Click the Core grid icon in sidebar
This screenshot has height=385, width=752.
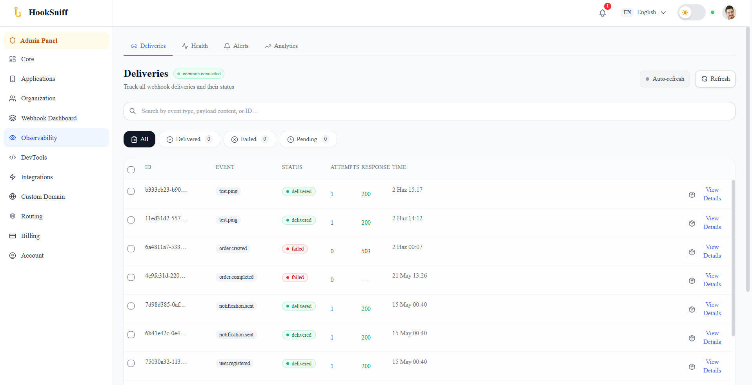(13, 59)
